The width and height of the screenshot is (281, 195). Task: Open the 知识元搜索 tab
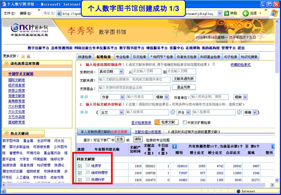tap(249, 57)
